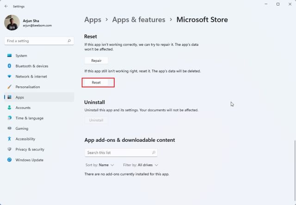This screenshot has width=296, height=205.
Task: Navigate to Apps & features breadcrumb
Action: click(139, 19)
